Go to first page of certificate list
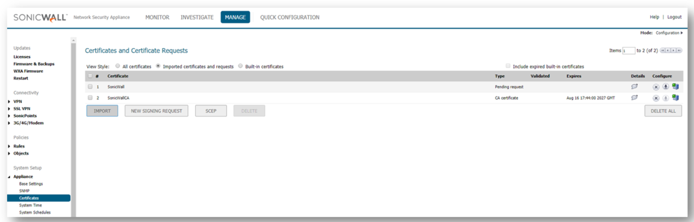694x222 pixels. [662, 51]
